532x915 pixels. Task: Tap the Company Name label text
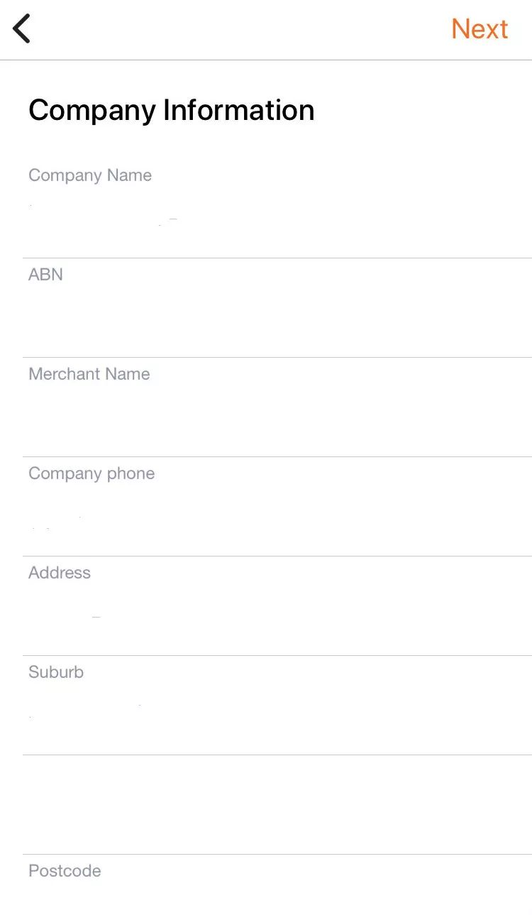(x=90, y=175)
